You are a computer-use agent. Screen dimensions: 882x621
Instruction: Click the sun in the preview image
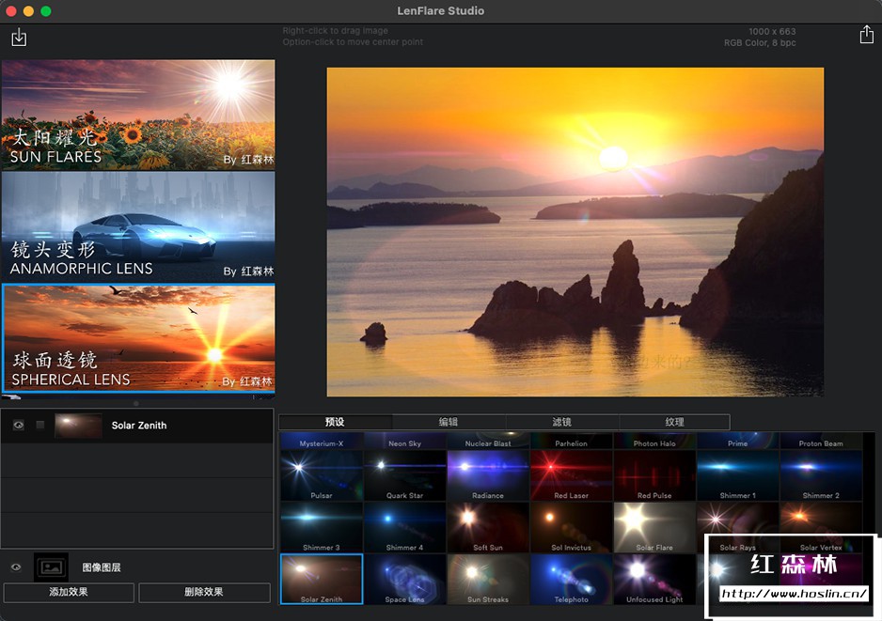(613, 156)
